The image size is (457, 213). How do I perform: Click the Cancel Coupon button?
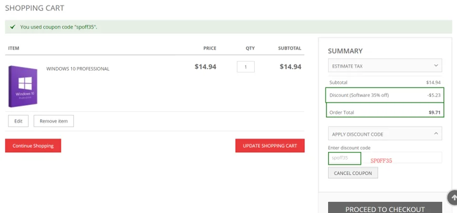coord(353,173)
